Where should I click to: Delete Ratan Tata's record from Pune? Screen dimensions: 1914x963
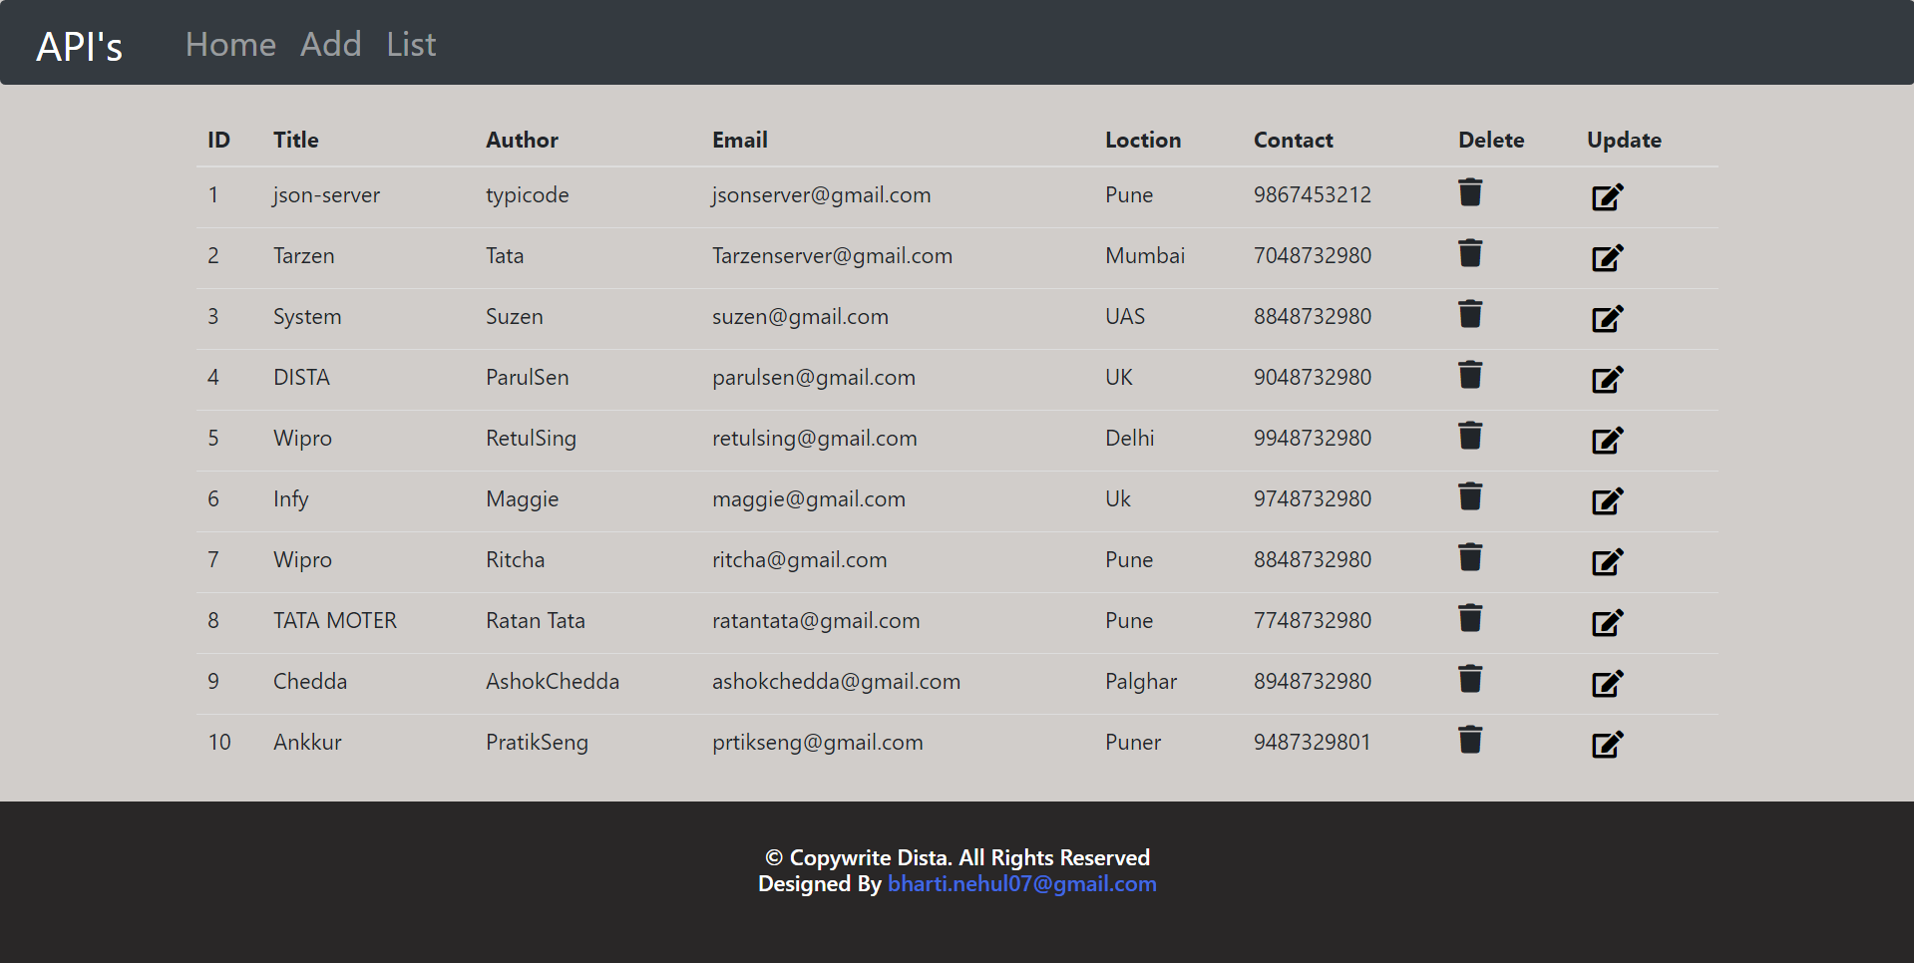pos(1470,618)
